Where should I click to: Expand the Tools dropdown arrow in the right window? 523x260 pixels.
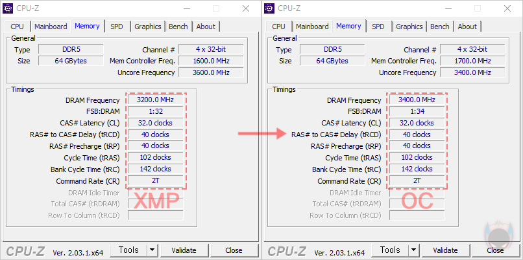click(x=413, y=250)
